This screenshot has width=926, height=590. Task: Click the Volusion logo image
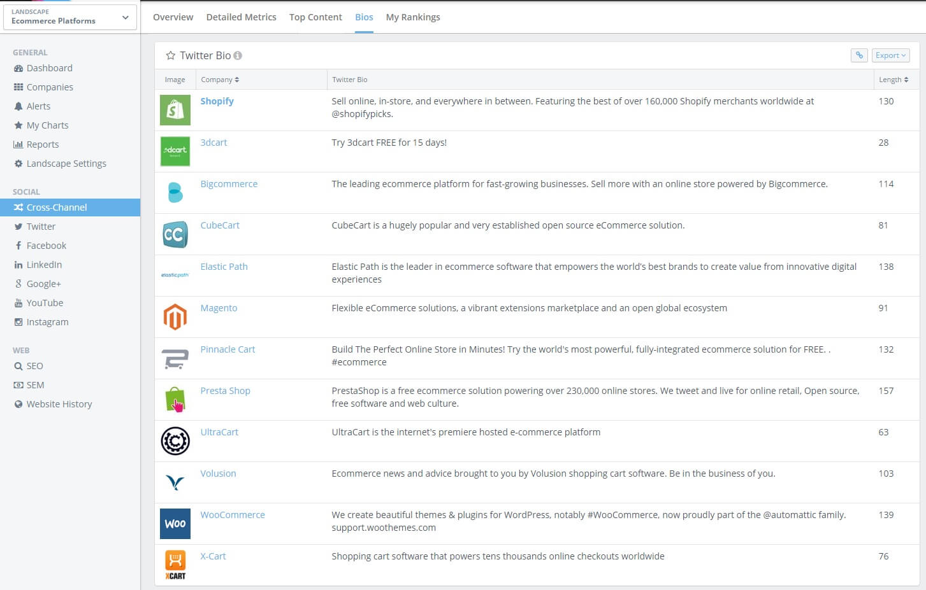(175, 482)
